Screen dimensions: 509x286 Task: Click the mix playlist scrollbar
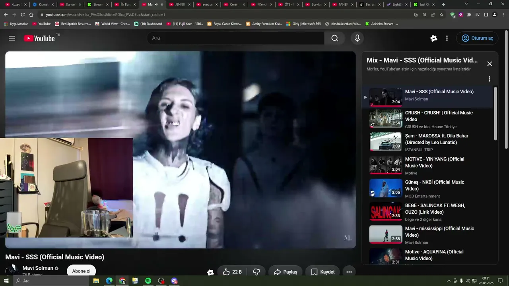point(495,113)
